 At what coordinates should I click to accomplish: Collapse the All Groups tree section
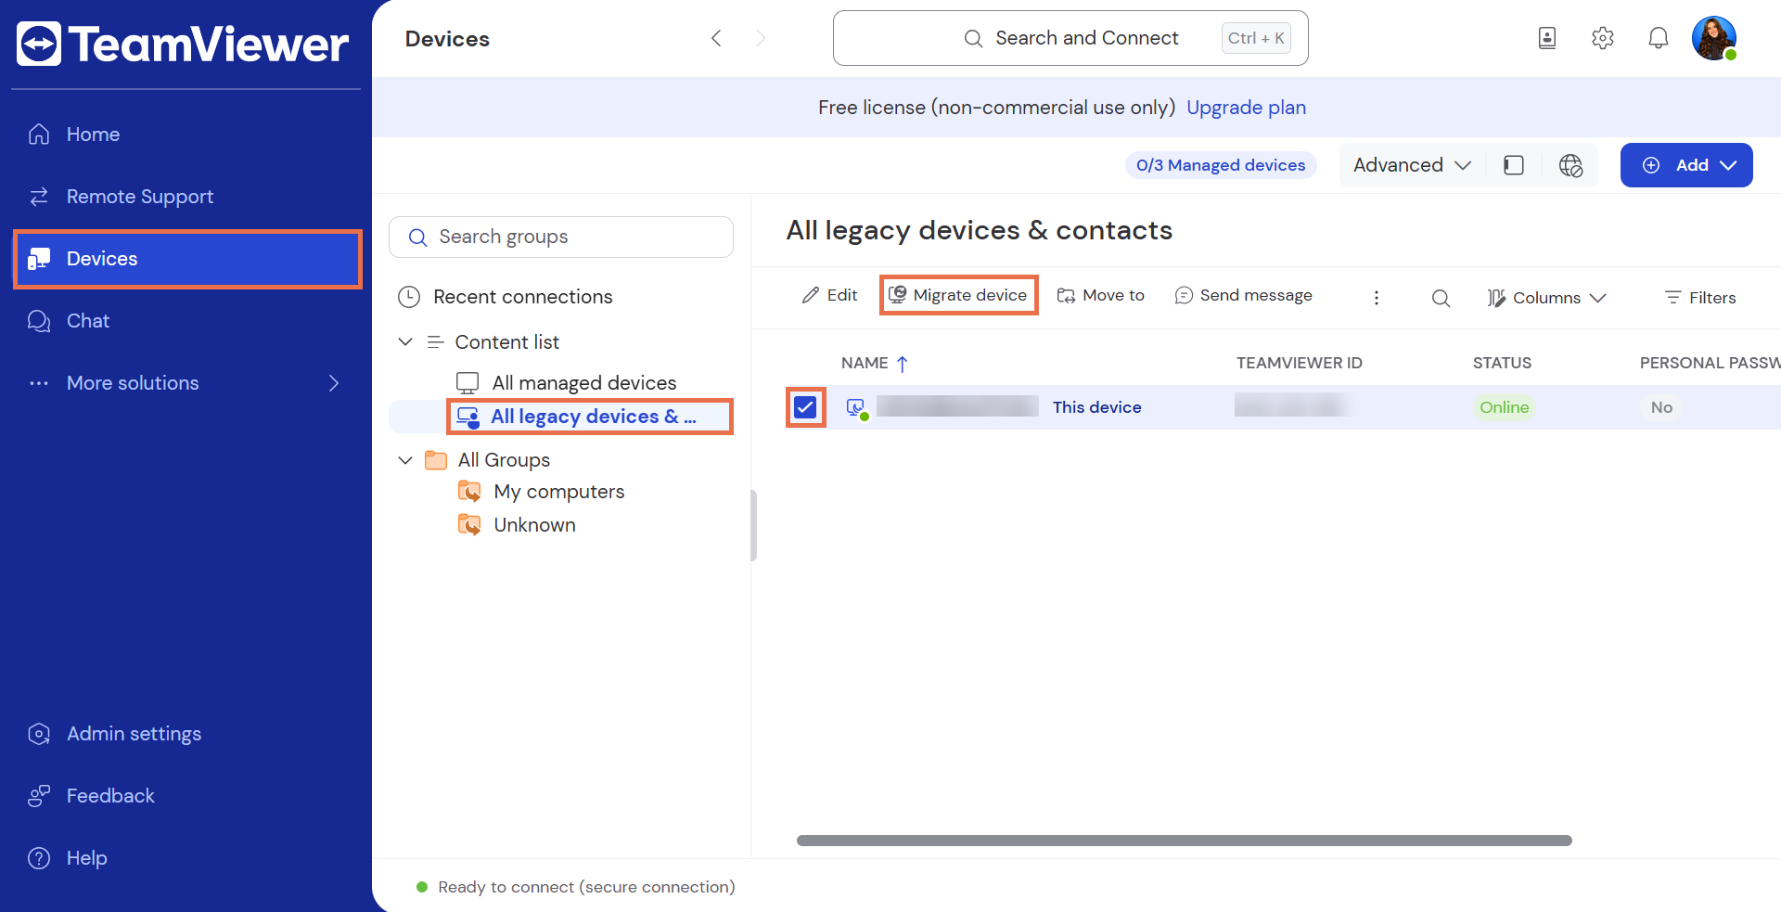coord(405,460)
